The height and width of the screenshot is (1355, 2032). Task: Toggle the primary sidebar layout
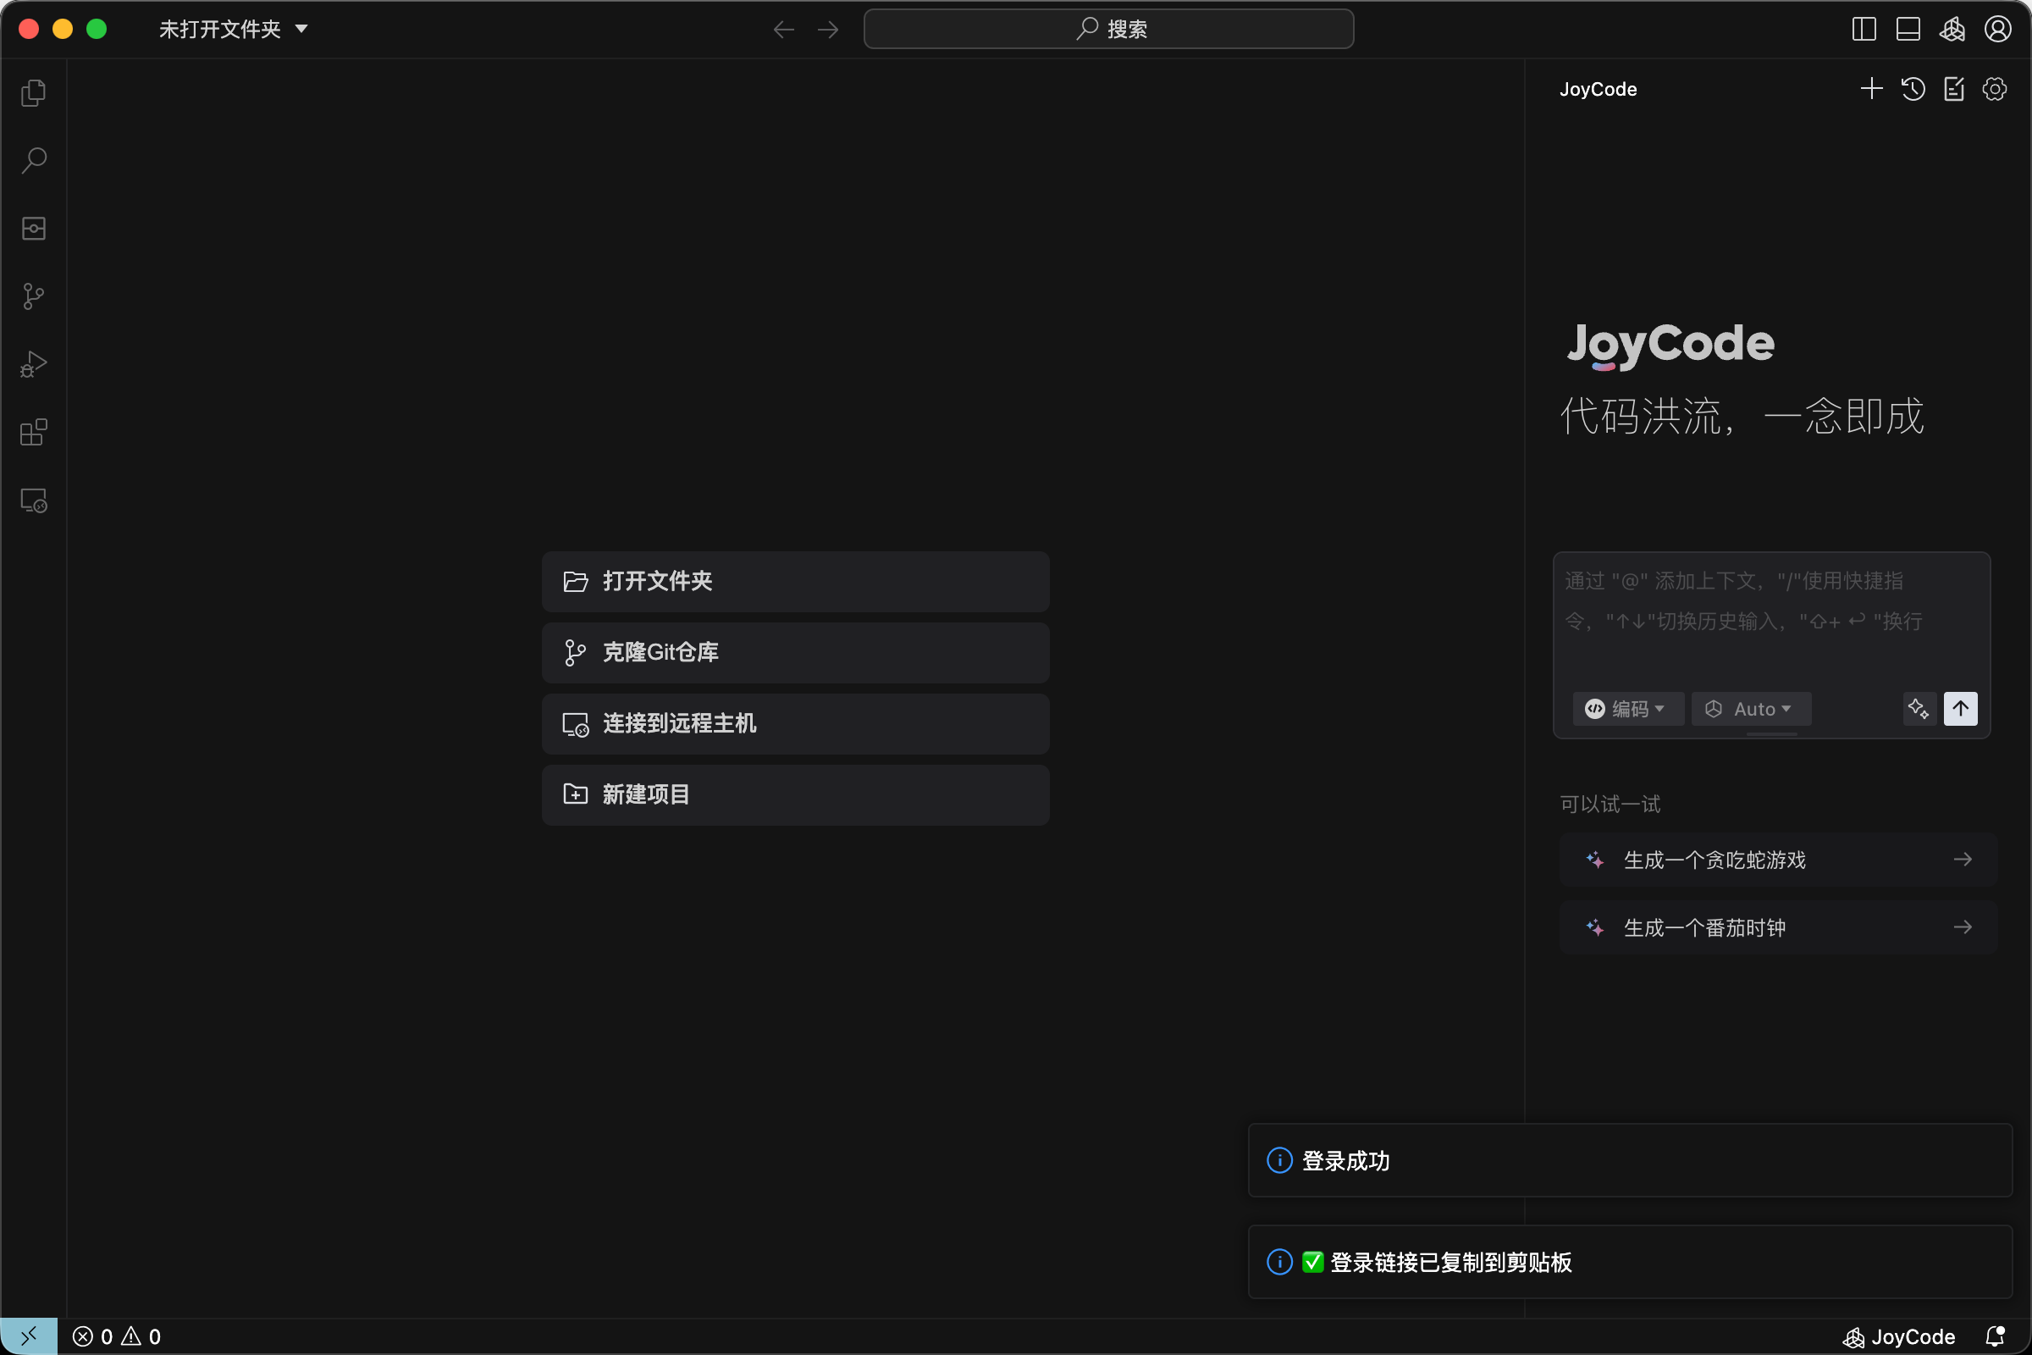click(1864, 30)
